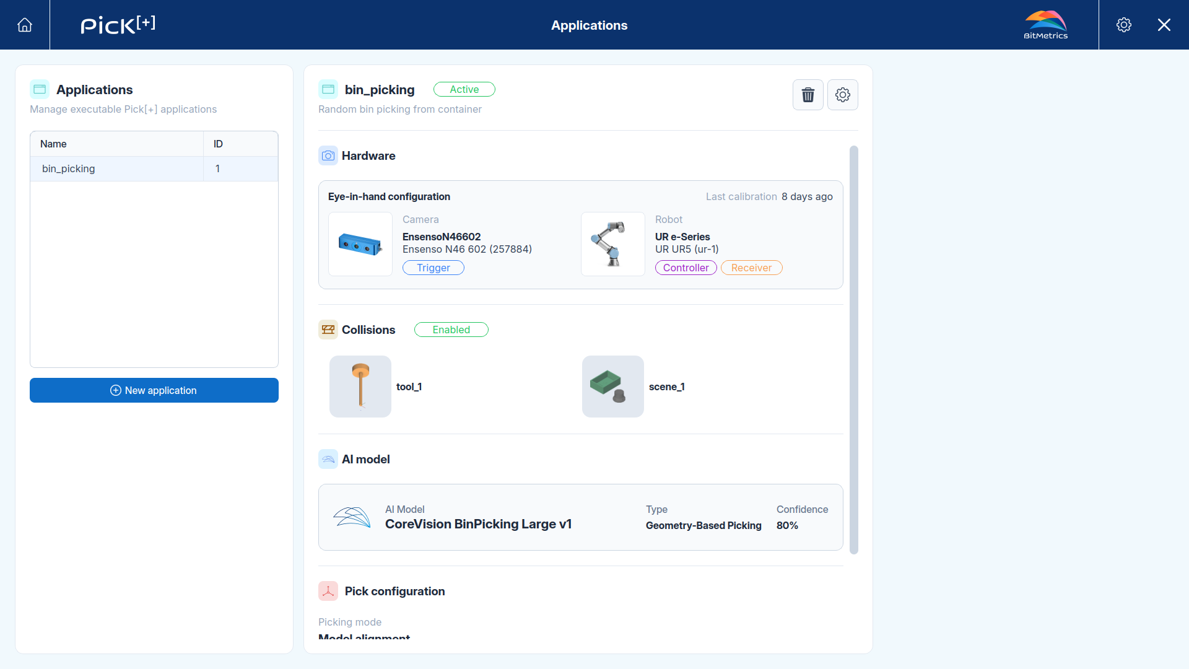Image resolution: width=1189 pixels, height=669 pixels.
Task: Click the Controller tag under robot
Action: point(686,268)
